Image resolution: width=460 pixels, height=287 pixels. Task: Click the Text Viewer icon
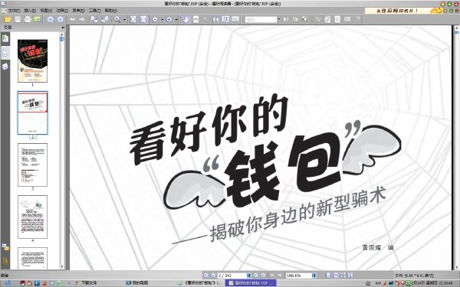click(225, 19)
